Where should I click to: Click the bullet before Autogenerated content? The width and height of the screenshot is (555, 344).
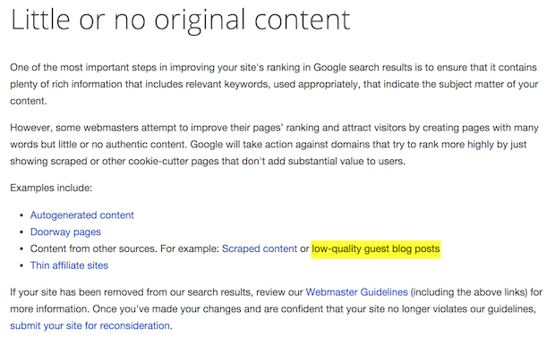[22, 215]
